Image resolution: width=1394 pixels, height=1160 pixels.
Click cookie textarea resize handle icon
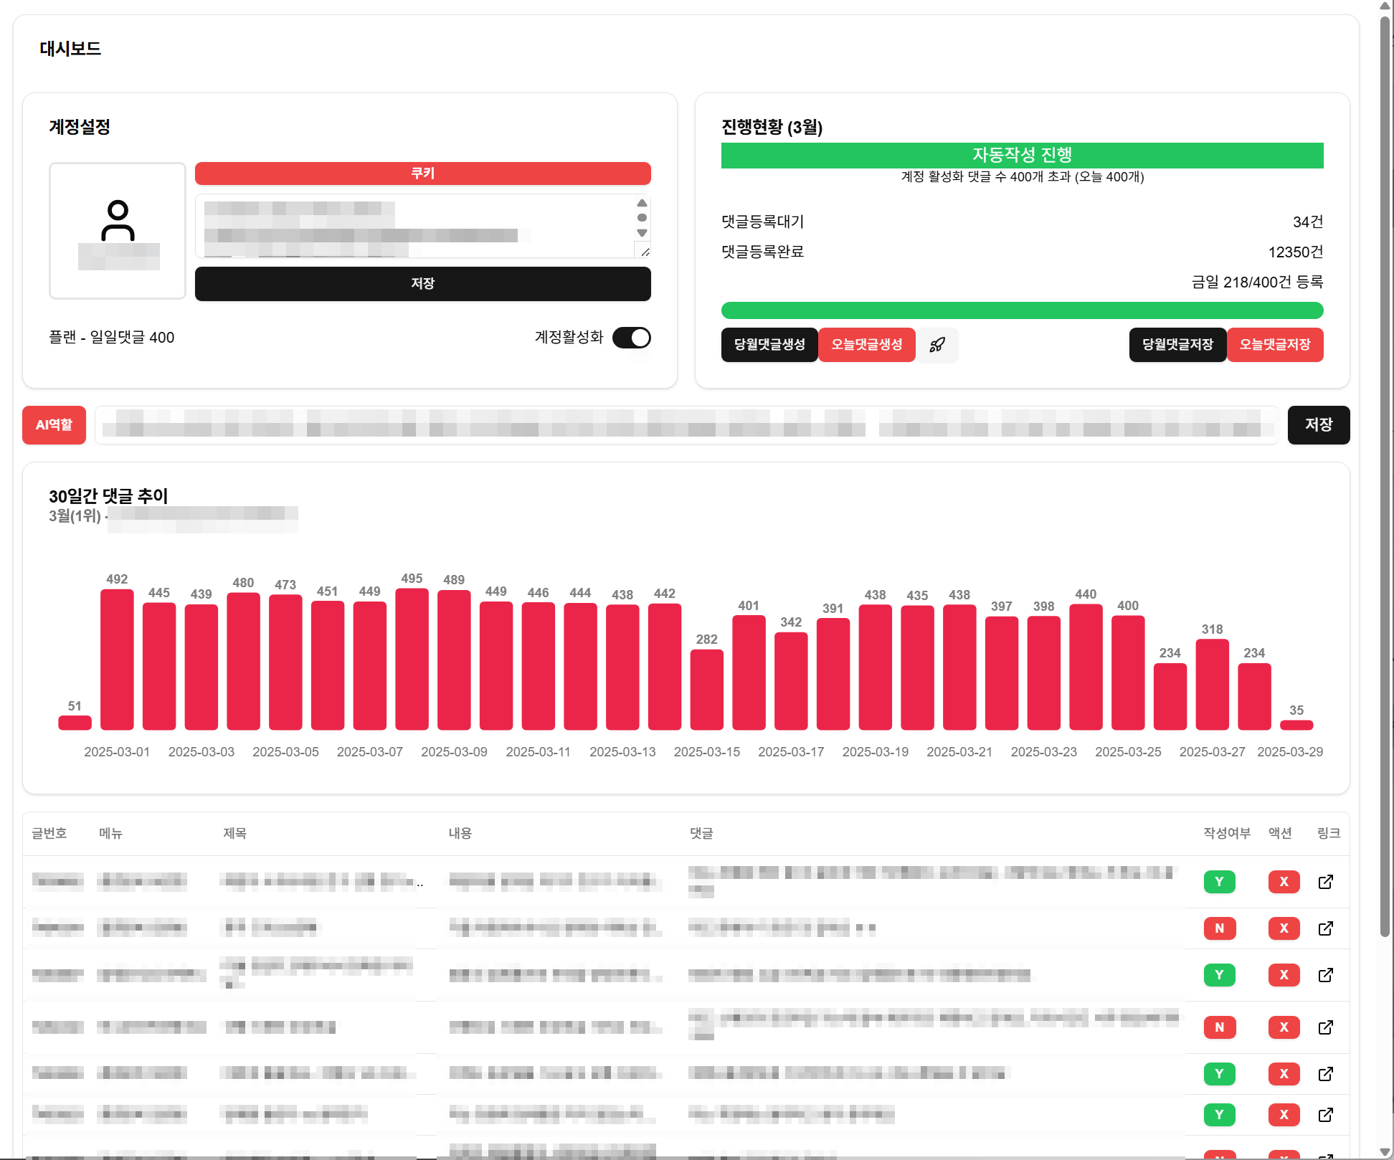[x=645, y=252]
